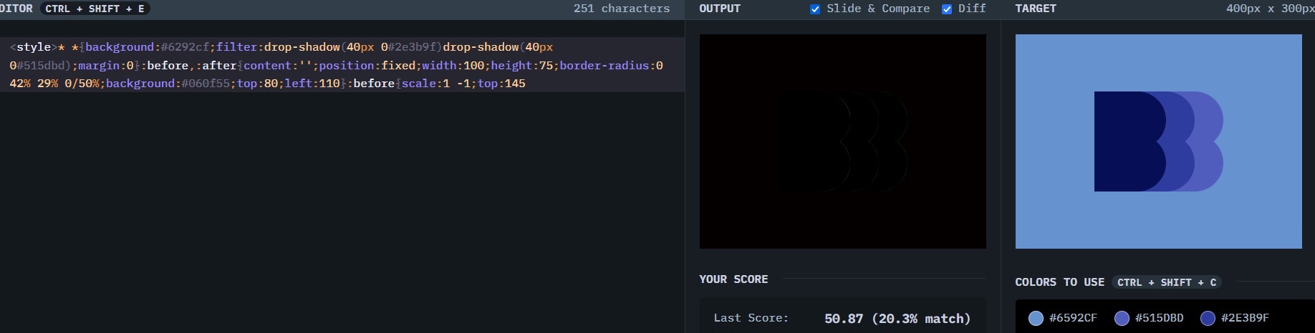Click the CTRL + SHIFT + C shortcut badge
The image size is (1315, 333).
pos(1167,282)
